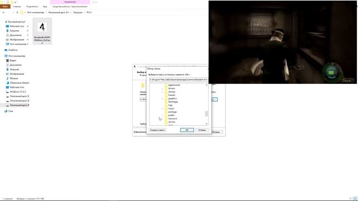Click Отмена in the installer window behind
The image size is (358, 201).
217,132
